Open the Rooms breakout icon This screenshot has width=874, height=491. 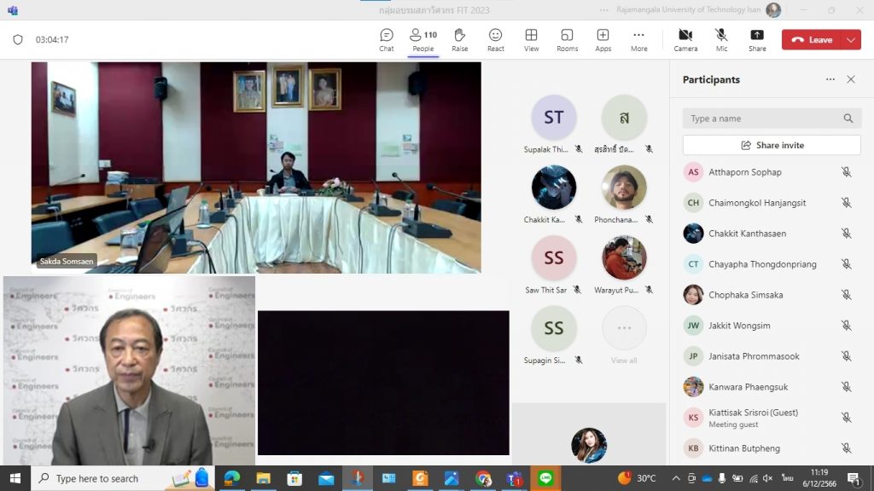click(x=567, y=39)
